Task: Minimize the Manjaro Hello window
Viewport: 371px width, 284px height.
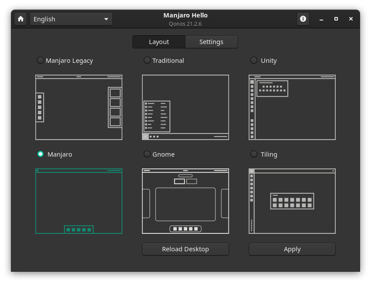Action: pos(321,19)
